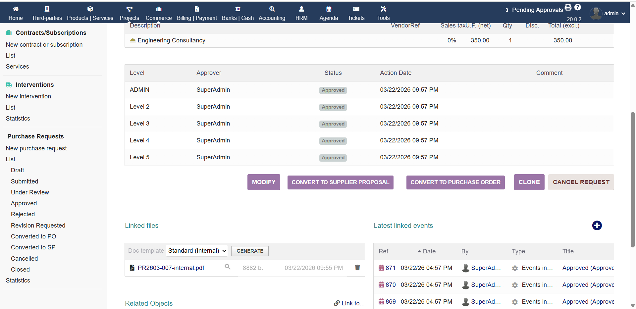The image size is (636, 309).
Task: Expand the admin user menu
Action: click(608, 14)
